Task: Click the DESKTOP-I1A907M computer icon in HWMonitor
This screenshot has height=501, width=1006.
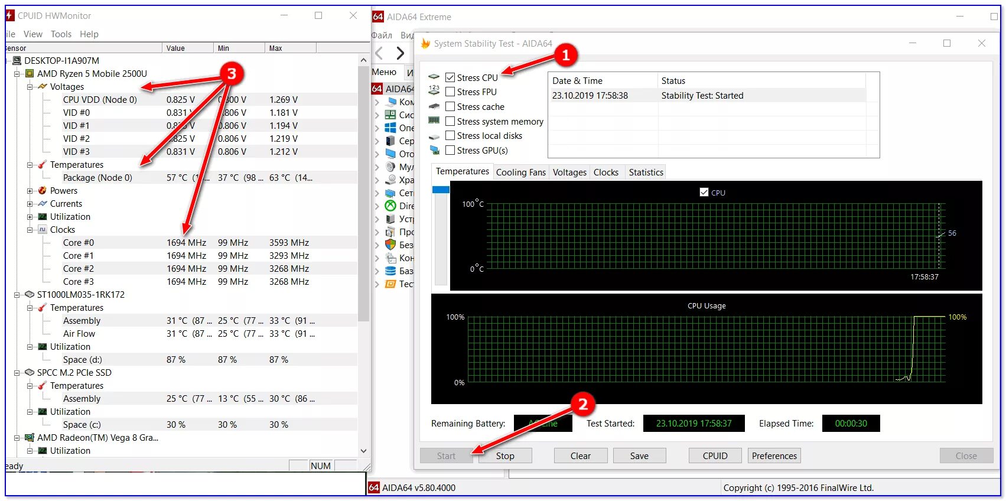Action: coord(17,61)
